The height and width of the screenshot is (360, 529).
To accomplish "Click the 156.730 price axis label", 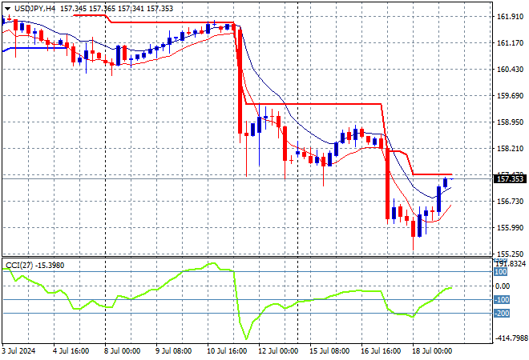I will 510,201.
